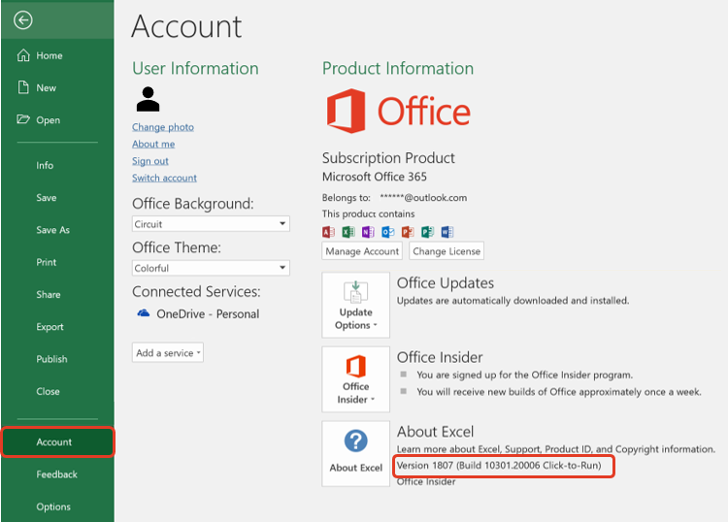728x522 pixels.
Task: Click the Open folder icon
Action: coord(23,119)
